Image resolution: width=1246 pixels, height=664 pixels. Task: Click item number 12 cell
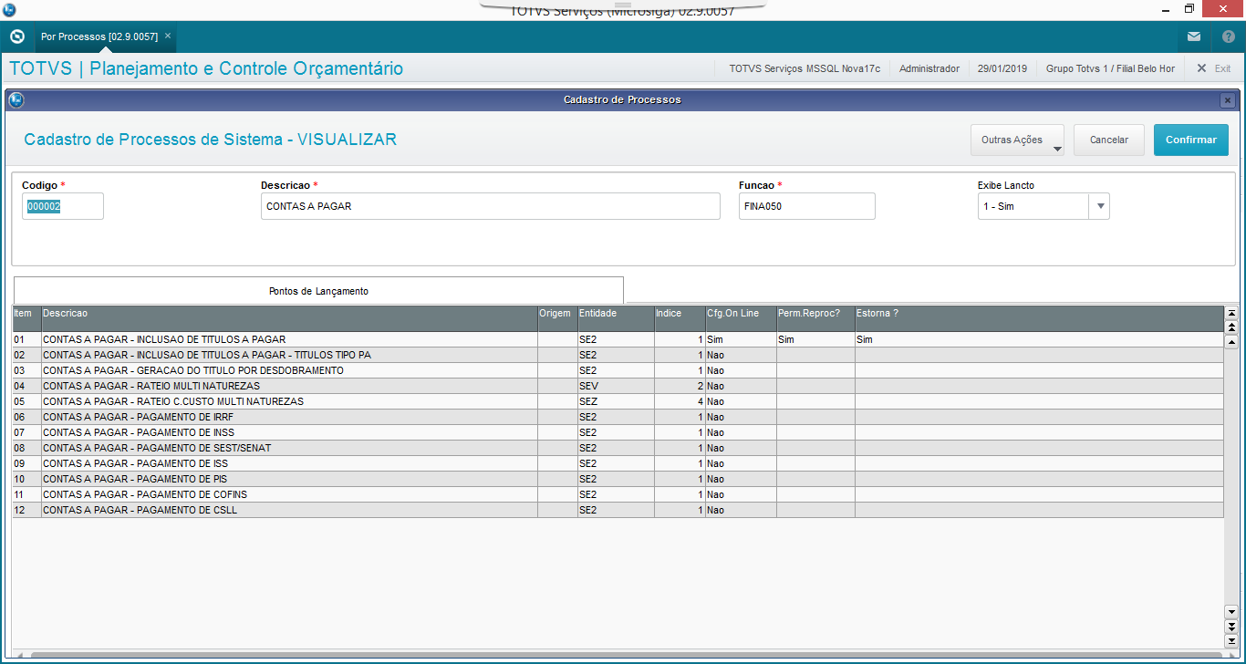(26, 510)
